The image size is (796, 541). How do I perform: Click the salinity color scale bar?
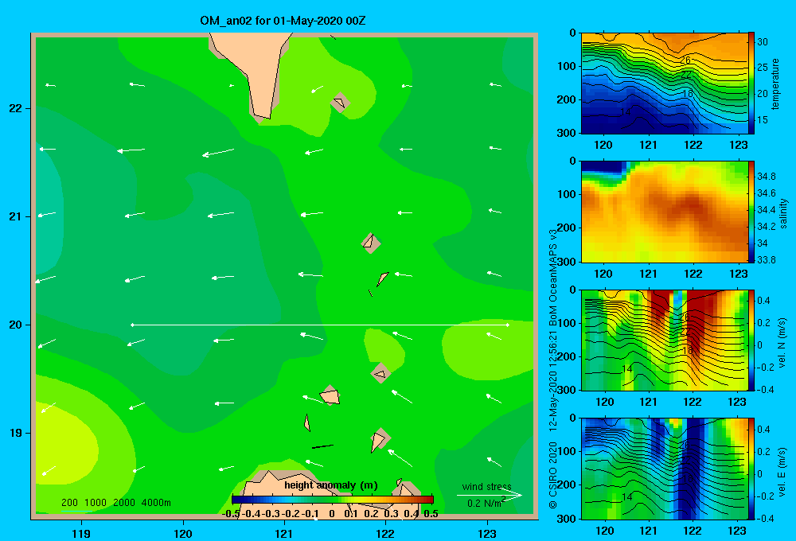click(x=751, y=212)
